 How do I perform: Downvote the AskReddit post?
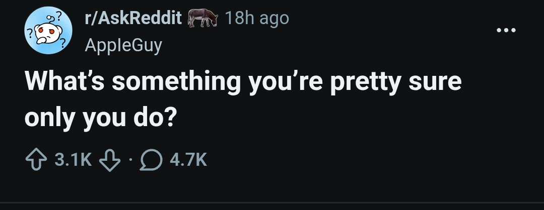pyautogui.click(x=108, y=160)
